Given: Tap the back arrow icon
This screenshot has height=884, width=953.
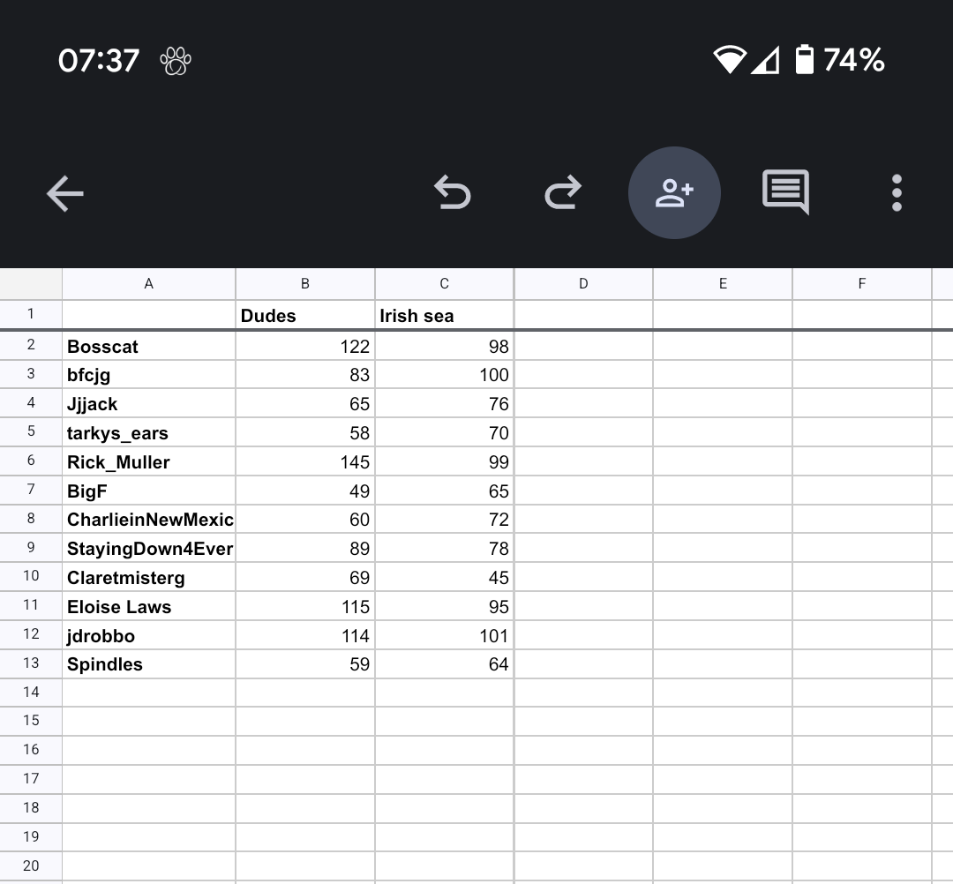Looking at the screenshot, I should coord(65,193).
